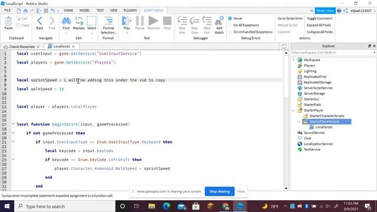Collapse the StarterPlayerScripts node

(x=299, y=122)
